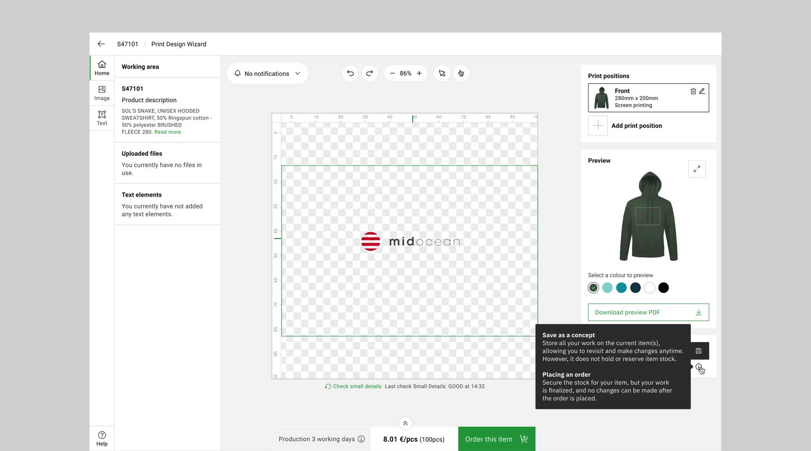The height and width of the screenshot is (451, 811).
Task: Click Last check Small Details status text
Action: coord(434,386)
